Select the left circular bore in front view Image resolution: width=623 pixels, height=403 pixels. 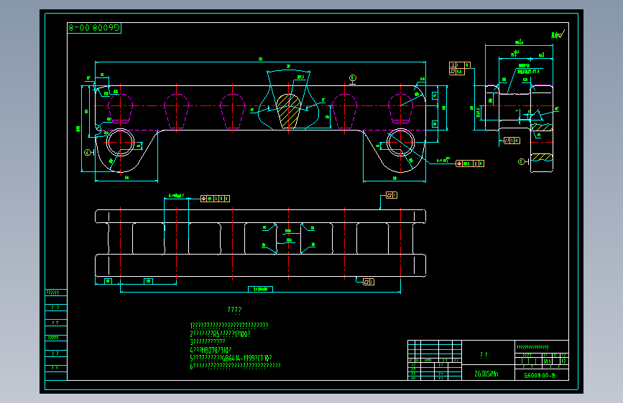121,142
